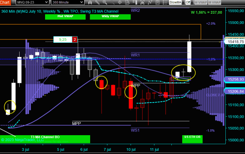245x154 pixels.
Task: Select the pencil drawing tools icon
Action: coord(97,2)
